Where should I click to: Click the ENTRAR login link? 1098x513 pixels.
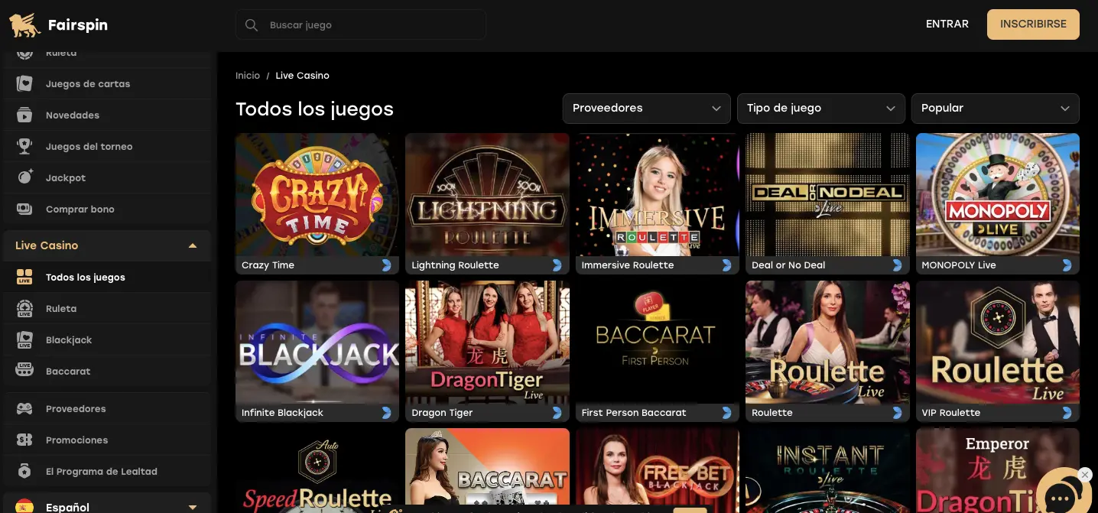(947, 24)
